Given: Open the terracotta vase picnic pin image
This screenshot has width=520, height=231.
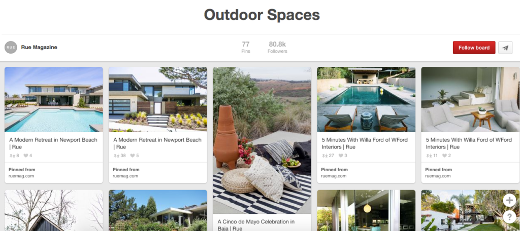Looking at the screenshot, I should point(262,140).
